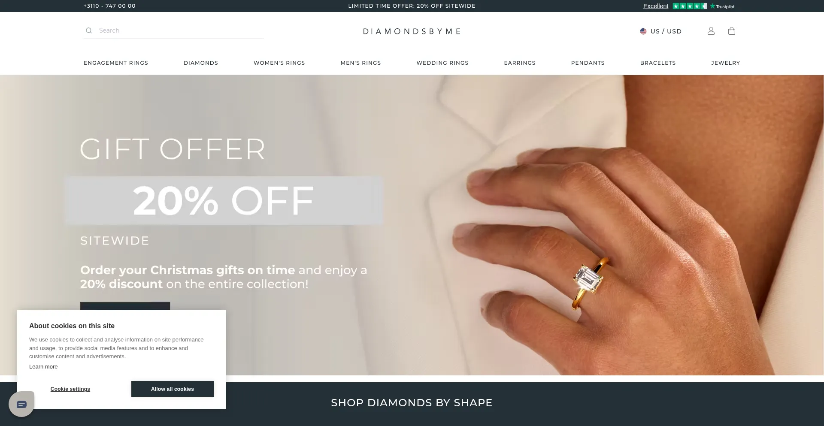Click the US flag icon
The height and width of the screenshot is (426, 824).
(x=643, y=31)
